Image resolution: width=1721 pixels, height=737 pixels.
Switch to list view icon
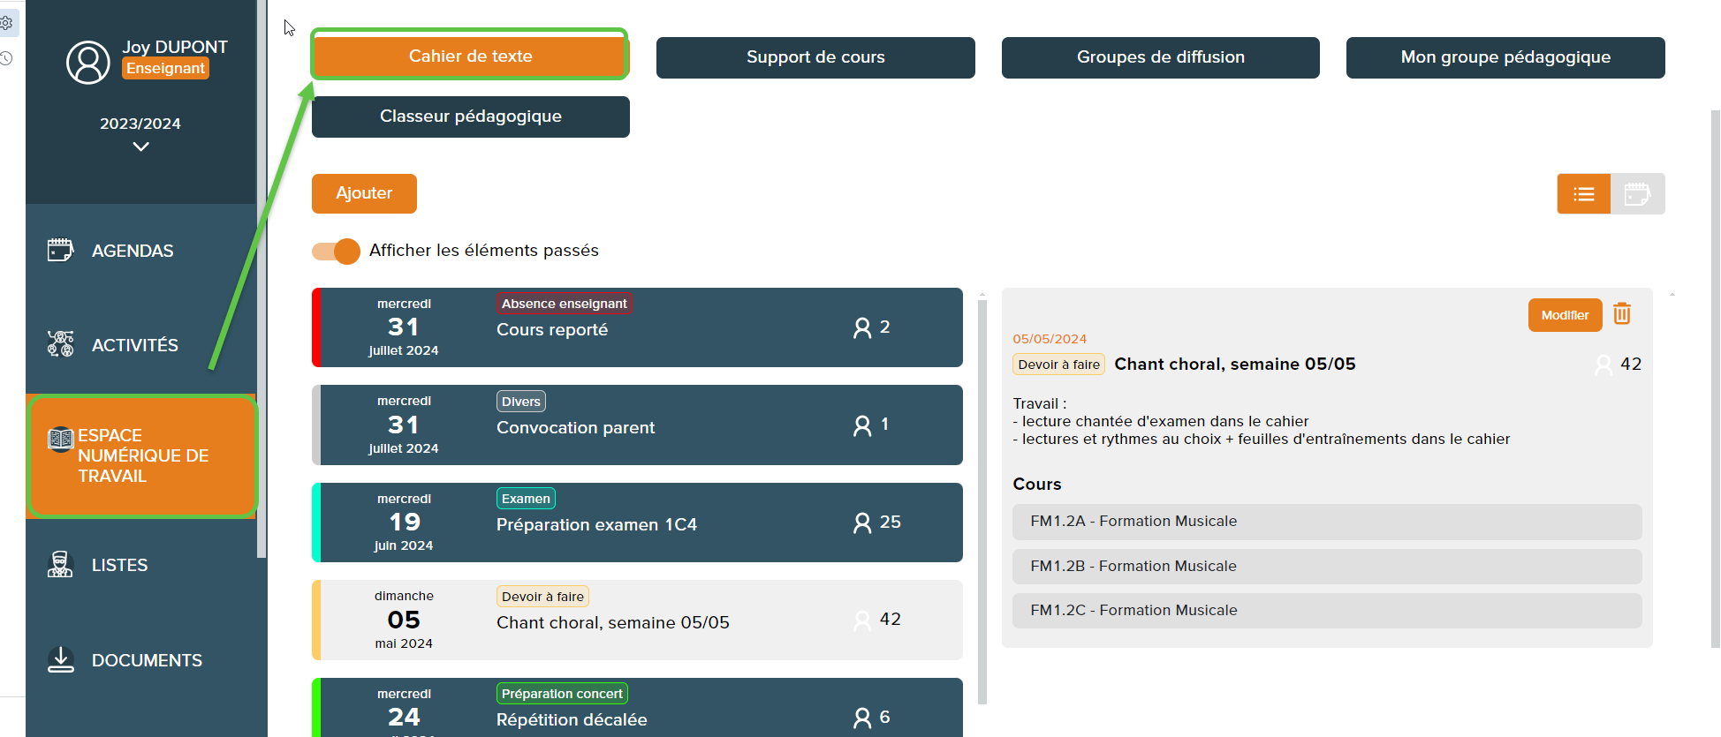tap(1583, 194)
